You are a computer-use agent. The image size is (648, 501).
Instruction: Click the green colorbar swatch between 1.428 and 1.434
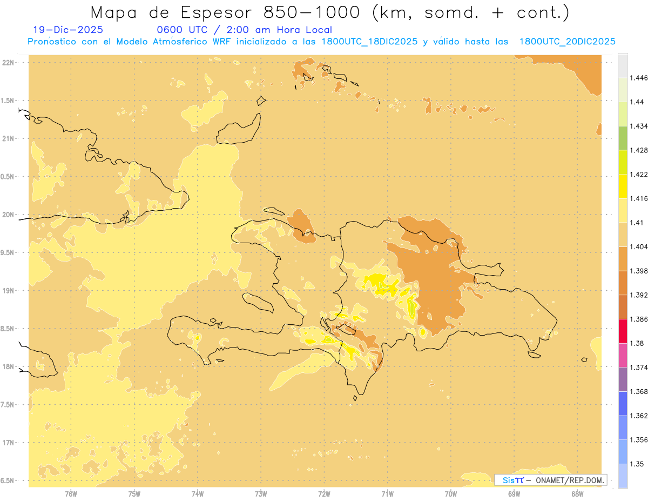(x=623, y=138)
